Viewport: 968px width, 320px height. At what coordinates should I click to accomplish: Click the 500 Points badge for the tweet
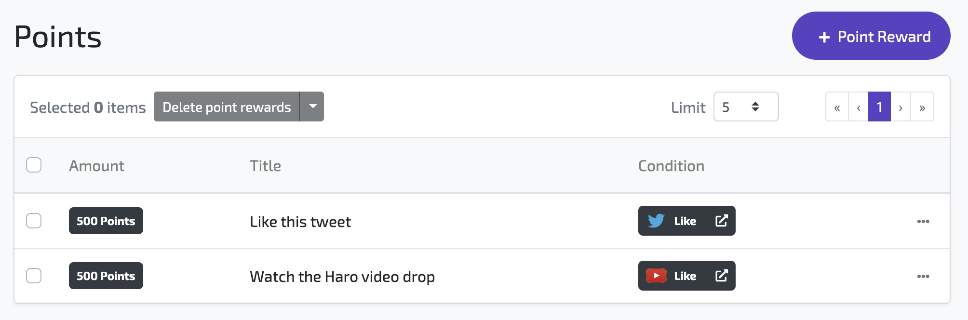tap(106, 221)
